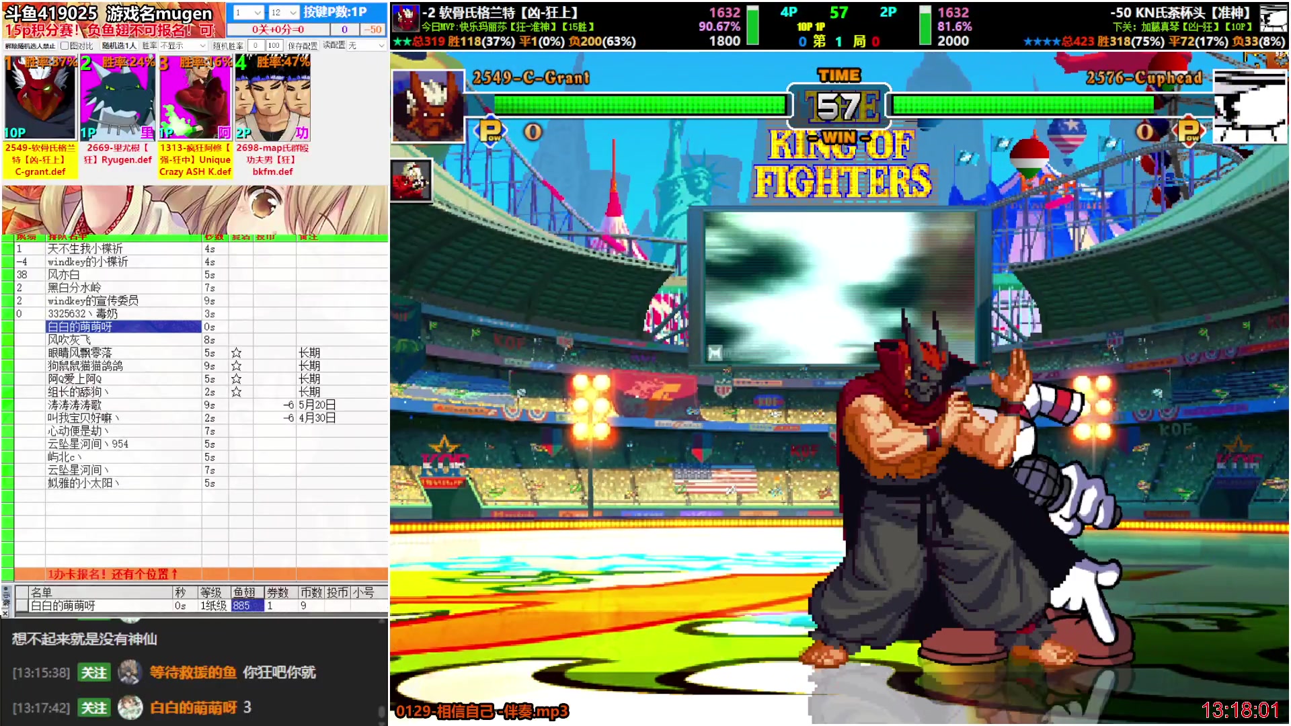Click the star icon in 组长的舔狗 row

(x=236, y=392)
